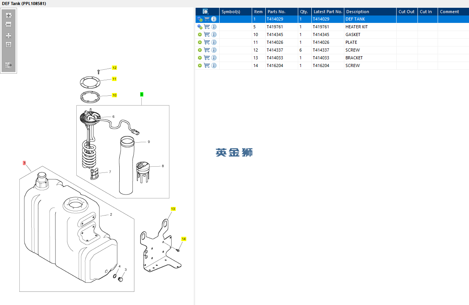The height and width of the screenshot is (305, 469).
Task: Sort by Qty. column header
Action: 304,12
